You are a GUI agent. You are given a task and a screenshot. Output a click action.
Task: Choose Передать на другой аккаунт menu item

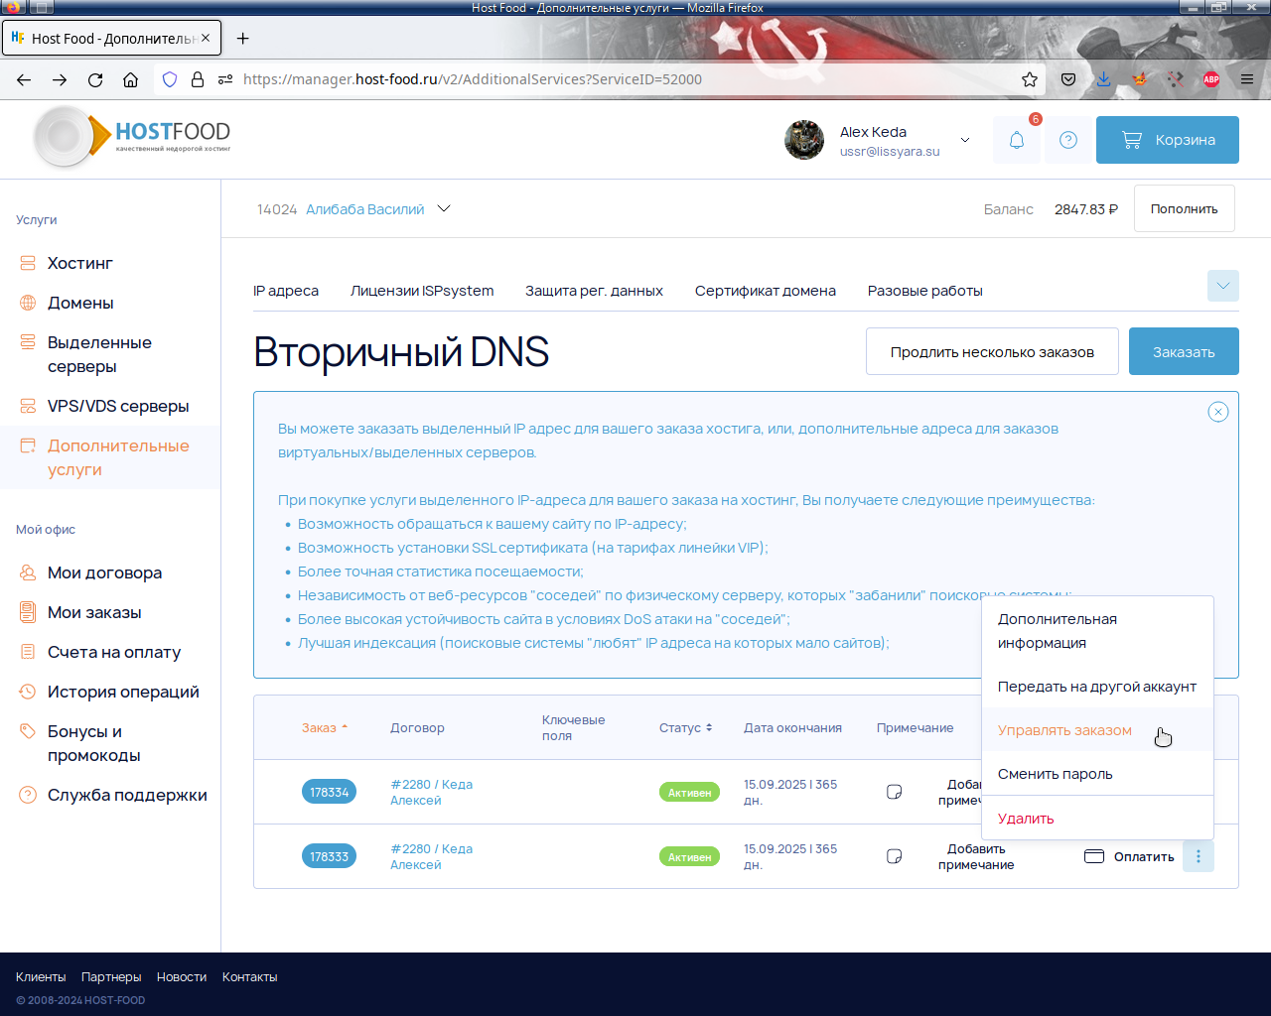(1097, 687)
